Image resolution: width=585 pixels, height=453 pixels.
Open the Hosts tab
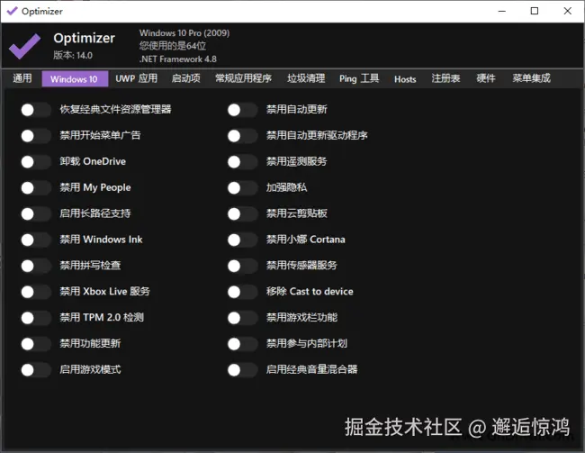tap(405, 78)
